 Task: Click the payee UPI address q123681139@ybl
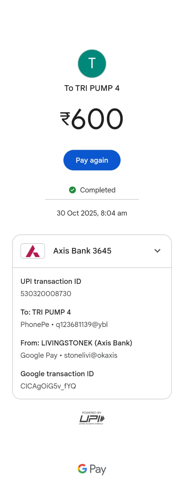tap(82, 325)
